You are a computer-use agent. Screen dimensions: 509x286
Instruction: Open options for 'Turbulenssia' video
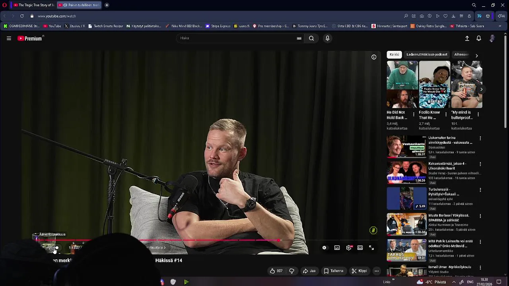point(480,190)
